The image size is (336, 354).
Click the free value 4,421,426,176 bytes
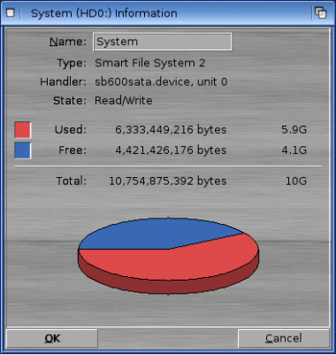[x=171, y=150]
